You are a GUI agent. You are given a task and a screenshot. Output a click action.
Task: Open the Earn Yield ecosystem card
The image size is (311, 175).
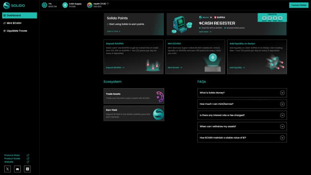coord(134,113)
